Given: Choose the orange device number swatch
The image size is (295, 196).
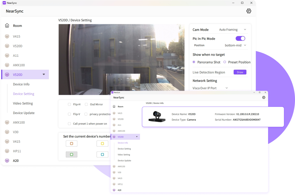Looking at the screenshot, I should [71, 144].
